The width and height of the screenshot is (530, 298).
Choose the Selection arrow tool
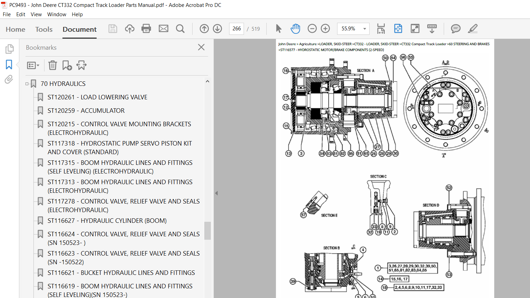(x=278, y=29)
